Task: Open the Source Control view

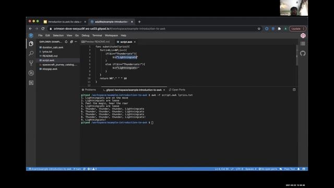Action: 31,63
